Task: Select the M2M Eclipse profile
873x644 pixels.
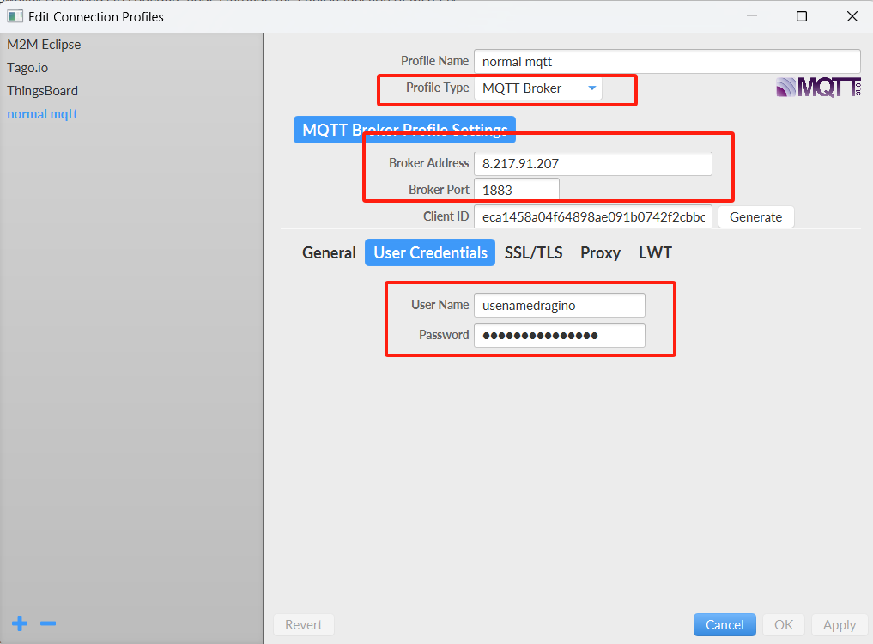Action: coord(44,45)
